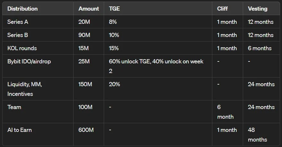Click the Cliff column header
The width and height of the screenshot is (282, 147).
pos(222,9)
